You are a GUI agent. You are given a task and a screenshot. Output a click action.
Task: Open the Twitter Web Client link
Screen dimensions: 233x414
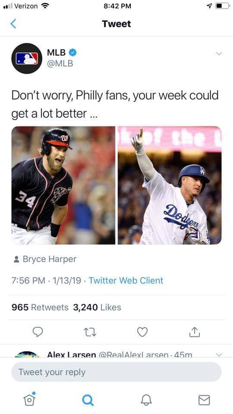click(x=126, y=280)
